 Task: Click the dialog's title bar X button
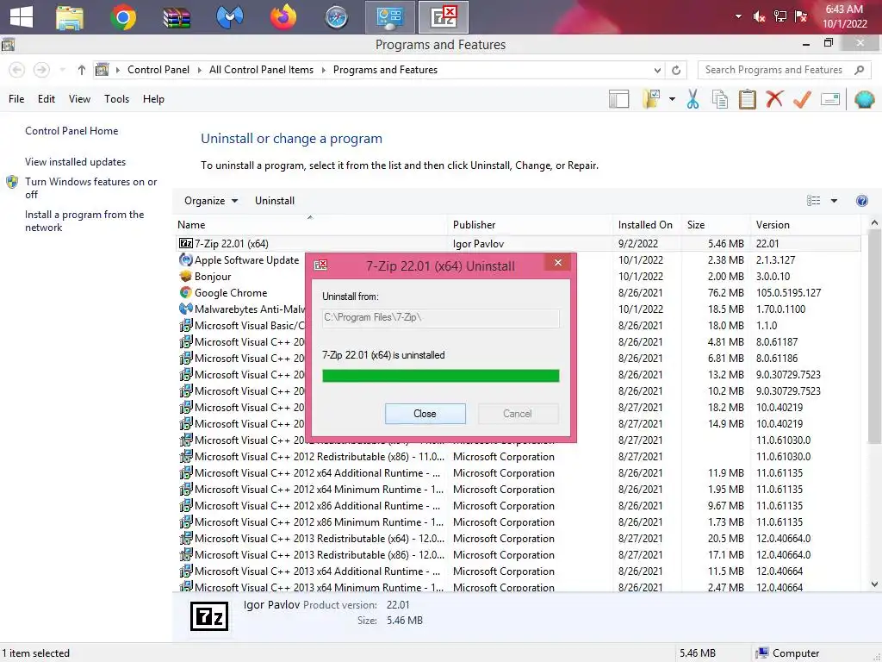557,262
